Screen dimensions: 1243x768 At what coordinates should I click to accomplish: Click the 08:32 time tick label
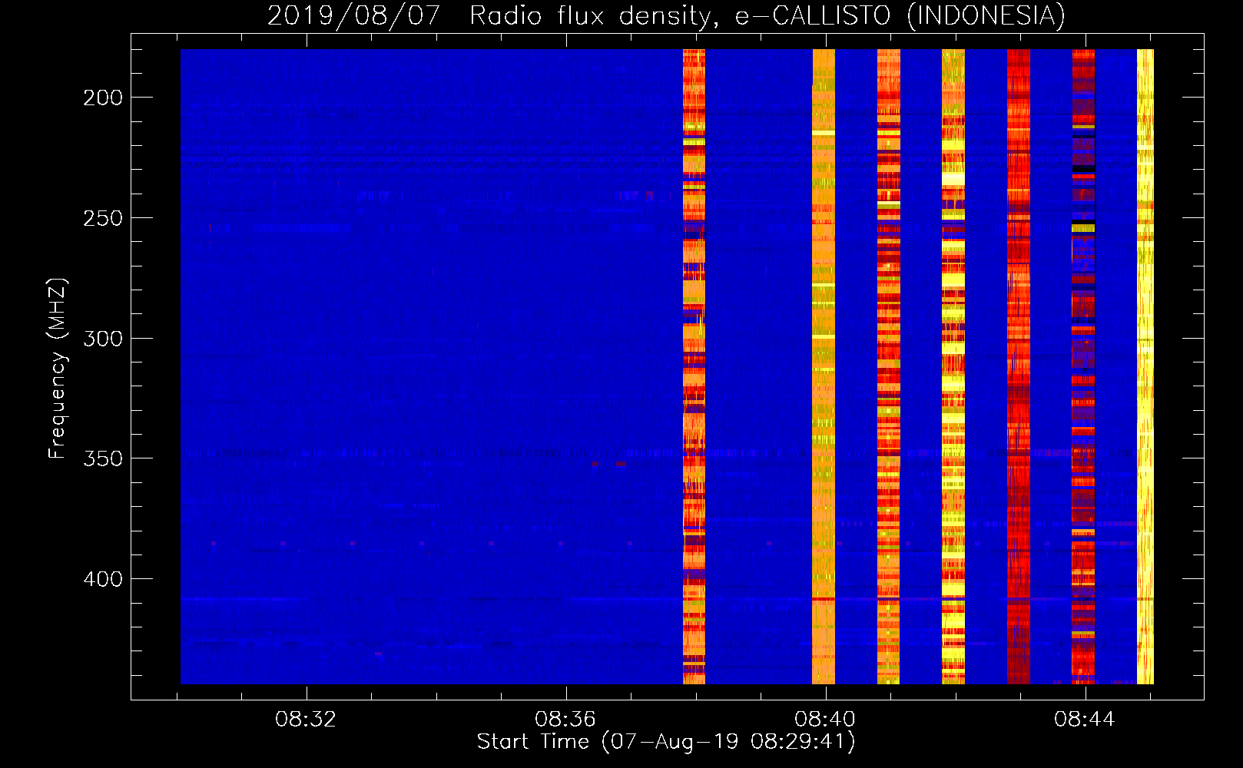306,720
